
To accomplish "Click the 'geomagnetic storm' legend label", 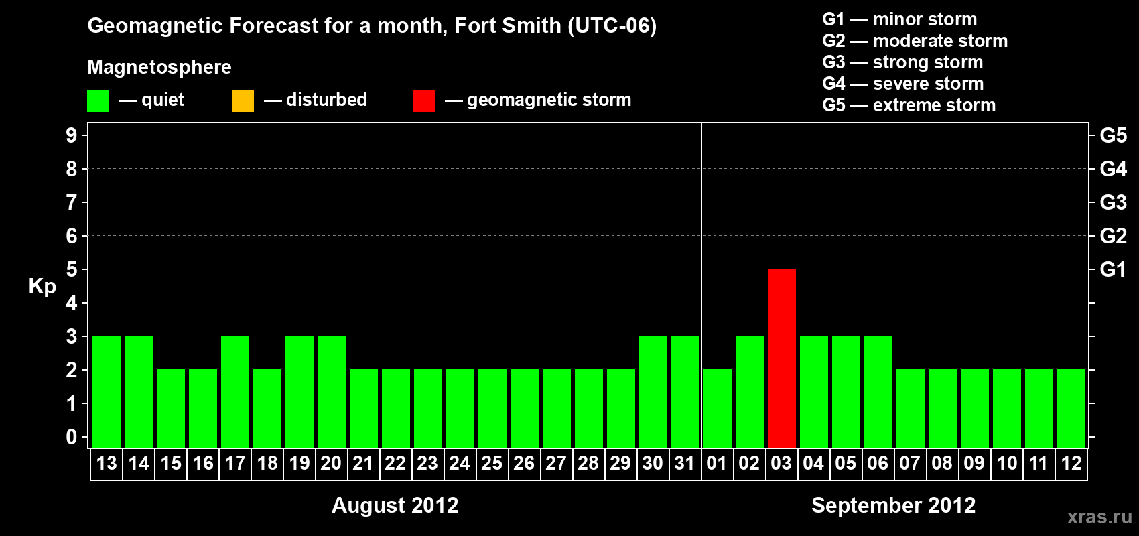I will coord(549,100).
